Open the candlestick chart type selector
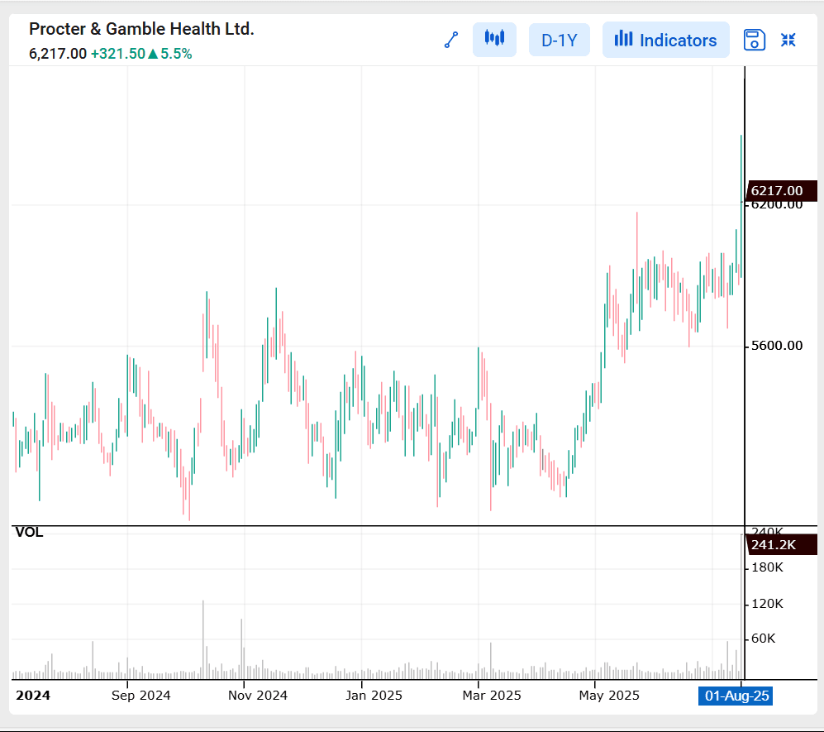 [x=494, y=40]
